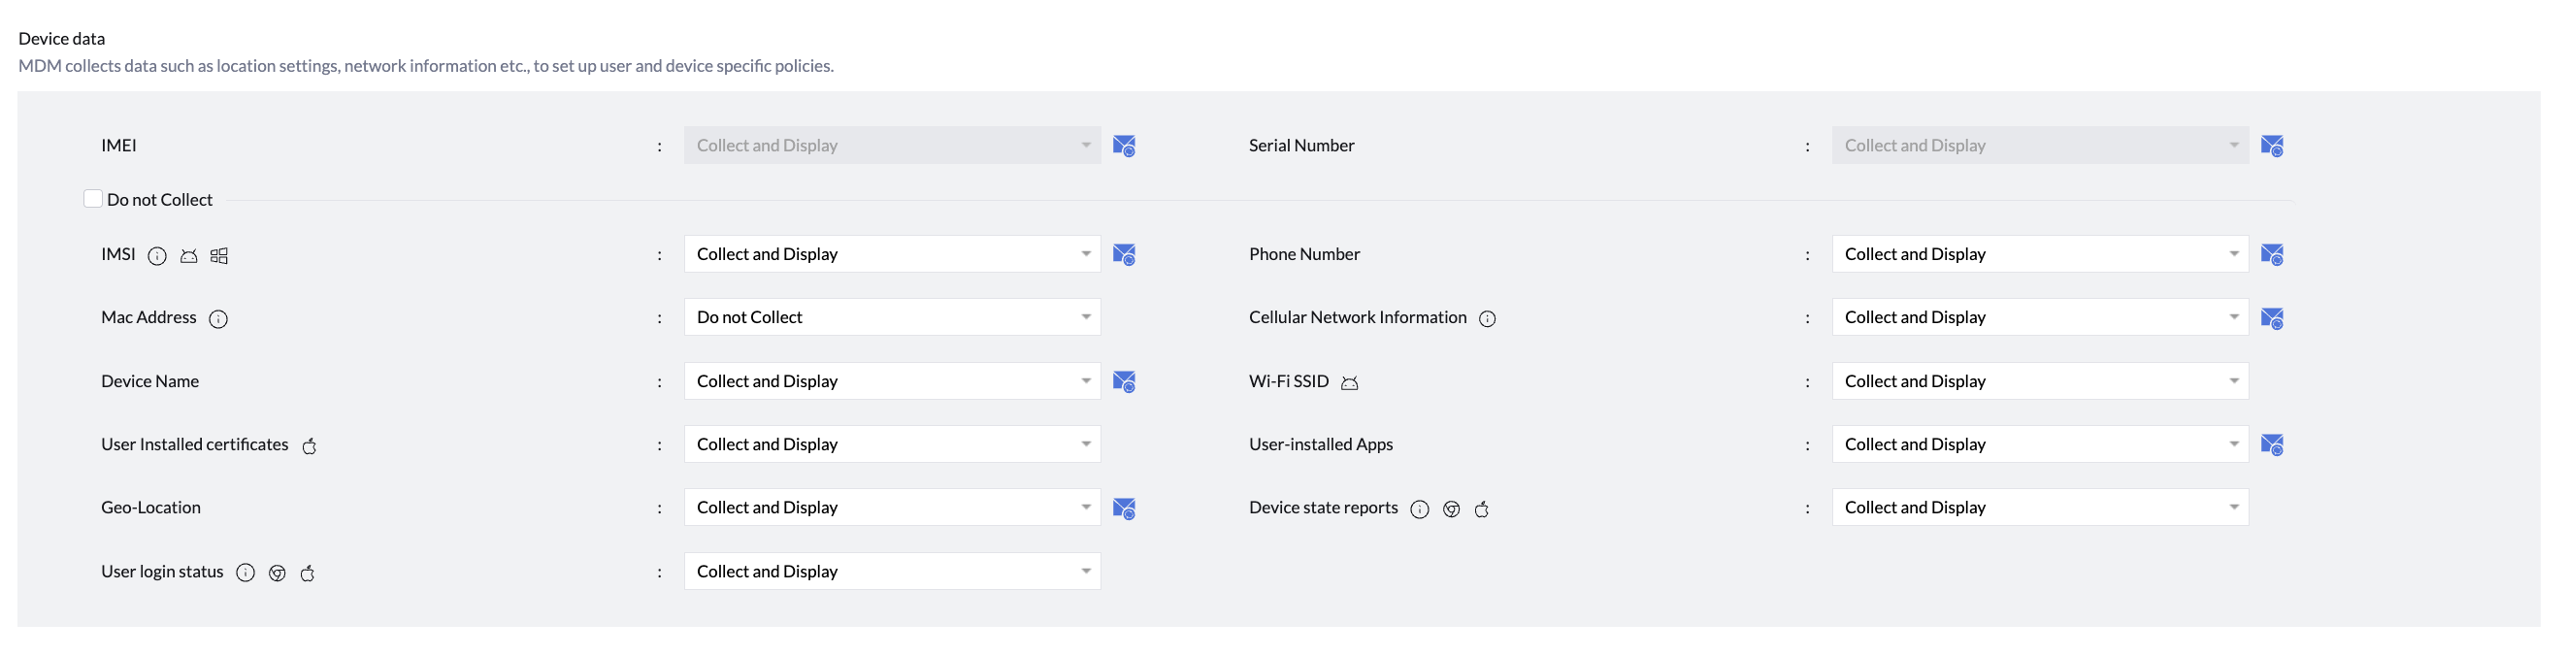This screenshot has height=656, width=2564.
Task: Click the Apple icon beside User login status
Action: tap(308, 573)
